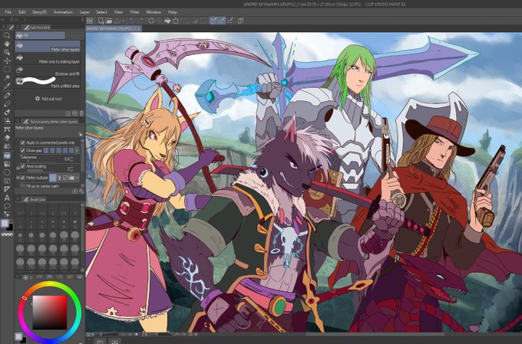The width and height of the screenshot is (522, 344).
Task: Toggle snap to grid button in command bar
Action: click(x=230, y=21)
